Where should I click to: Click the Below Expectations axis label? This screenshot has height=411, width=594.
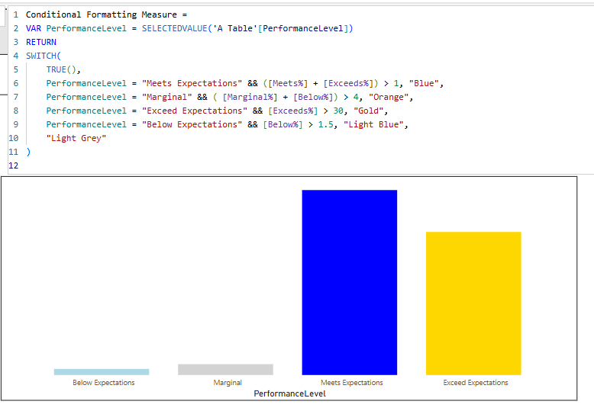104,383
